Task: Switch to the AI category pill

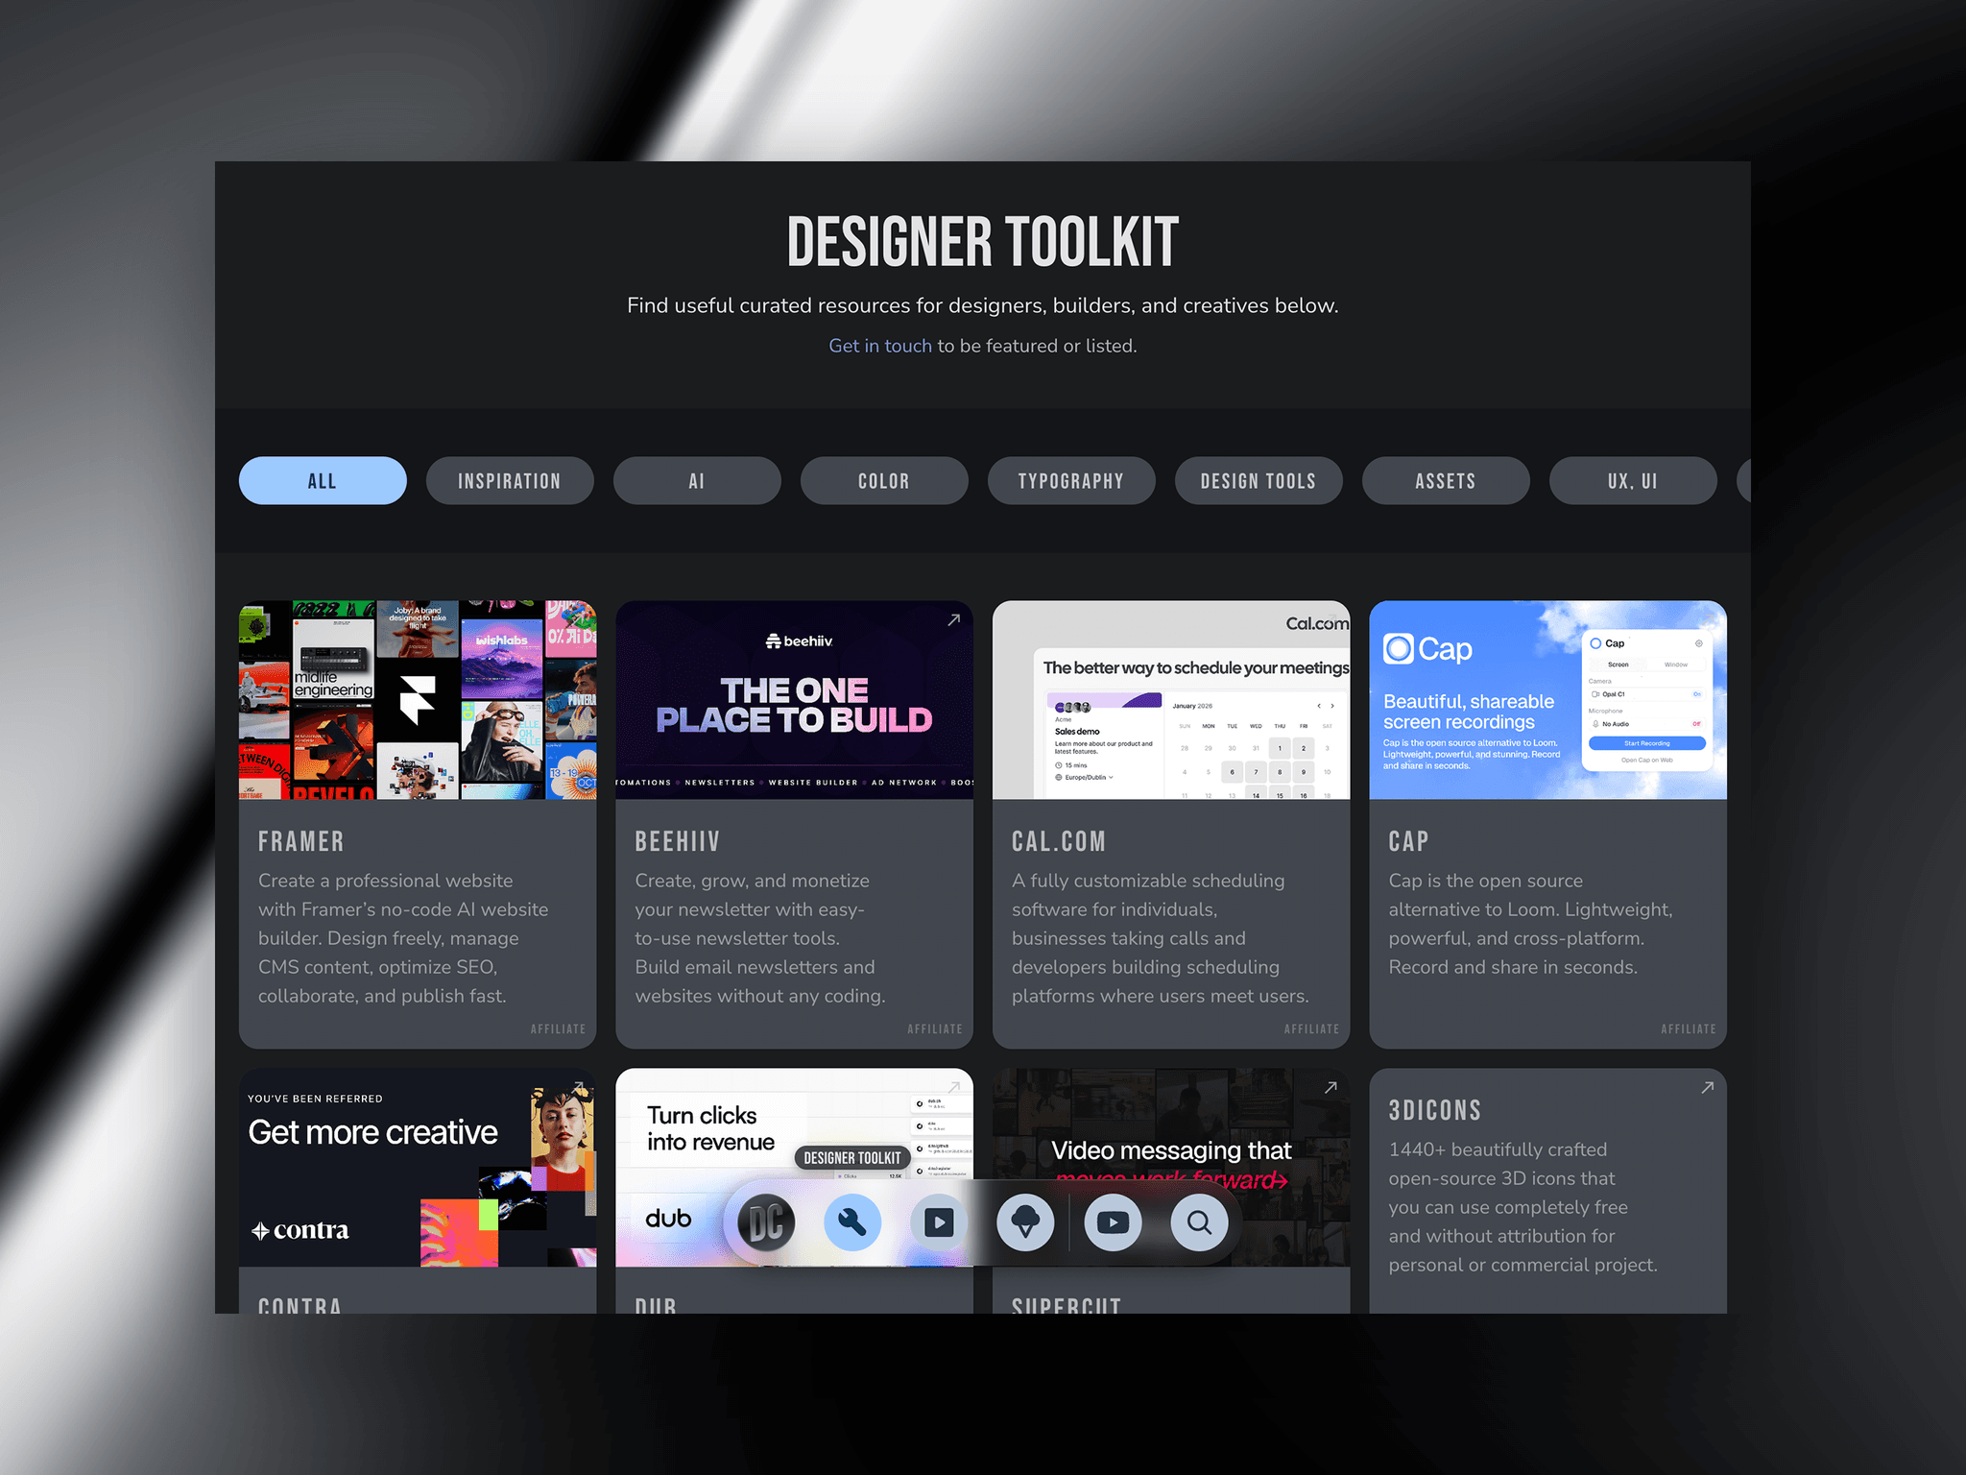Action: (x=697, y=481)
